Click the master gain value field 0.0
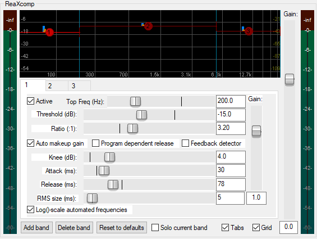Viewport: 317px width, 239px height. (x=288, y=227)
